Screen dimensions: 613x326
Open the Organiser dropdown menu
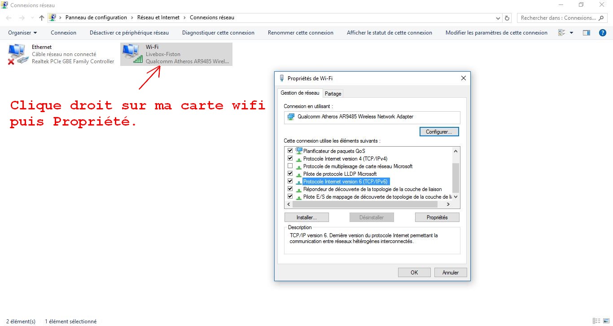tap(22, 33)
